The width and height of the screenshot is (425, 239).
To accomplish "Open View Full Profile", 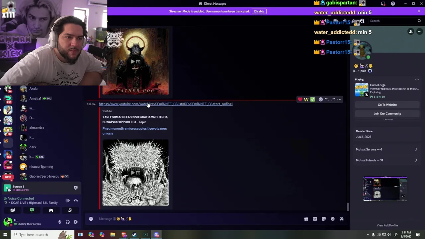I will [387, 225].
